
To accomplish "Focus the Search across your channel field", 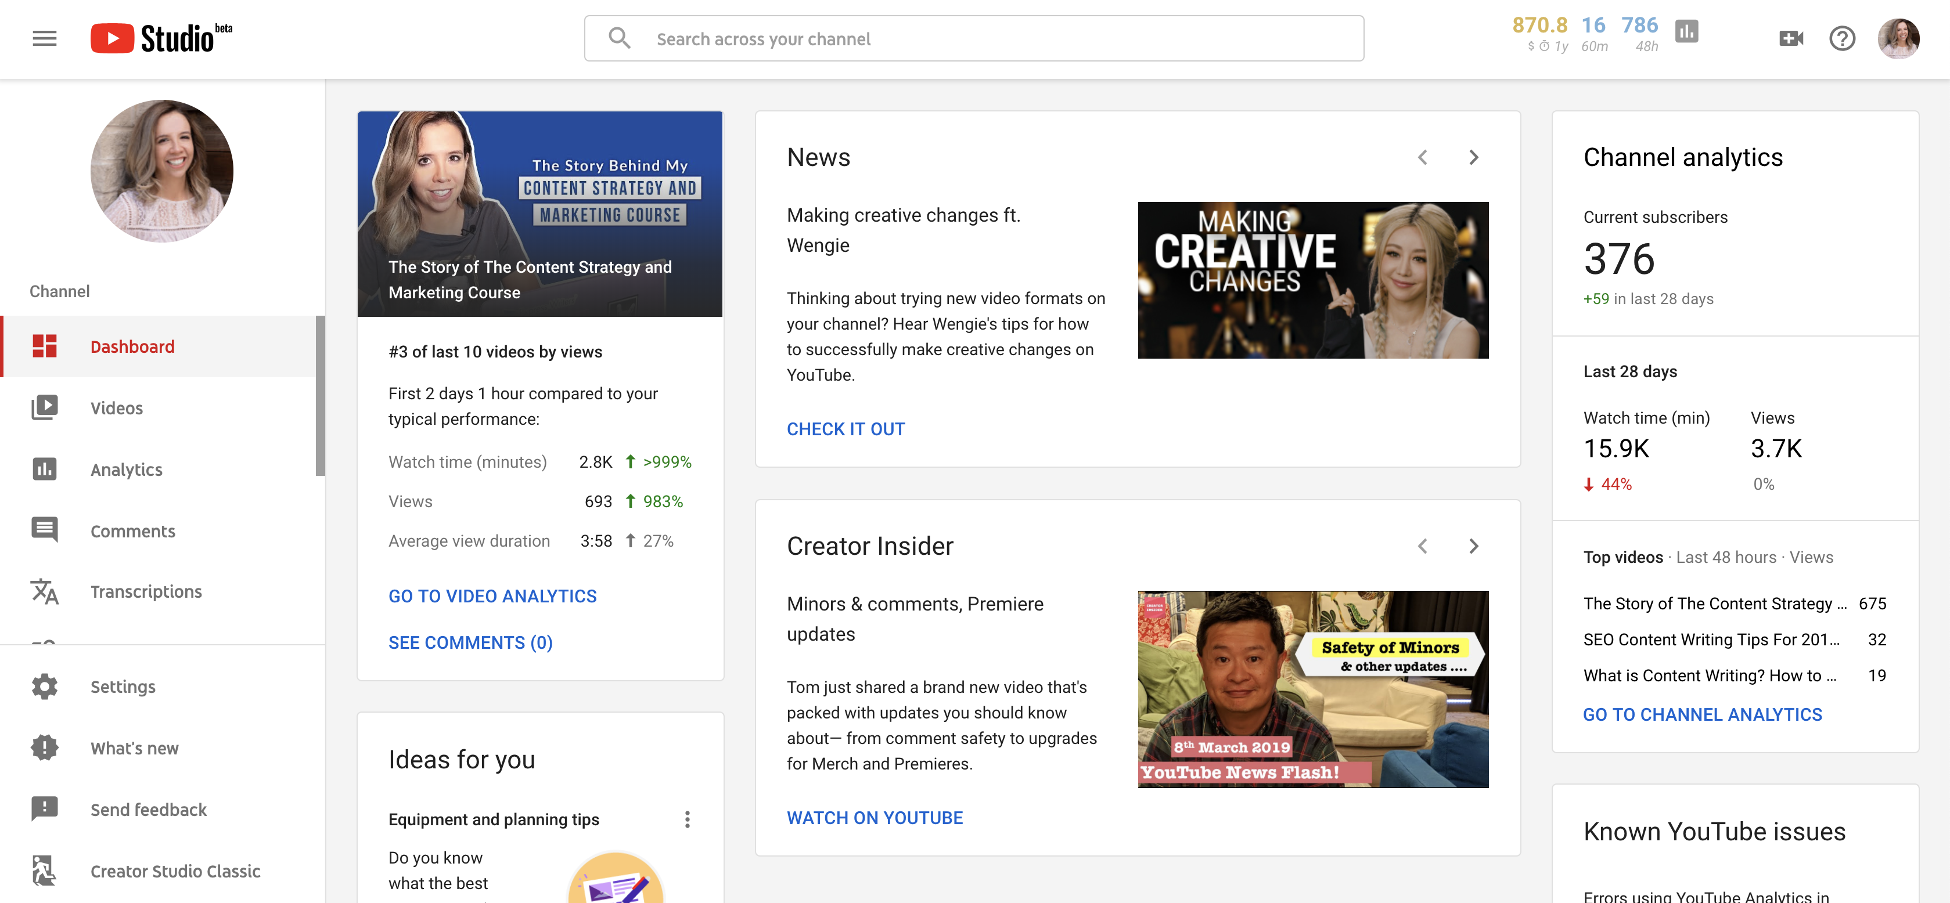I will [x=973, y=38].
